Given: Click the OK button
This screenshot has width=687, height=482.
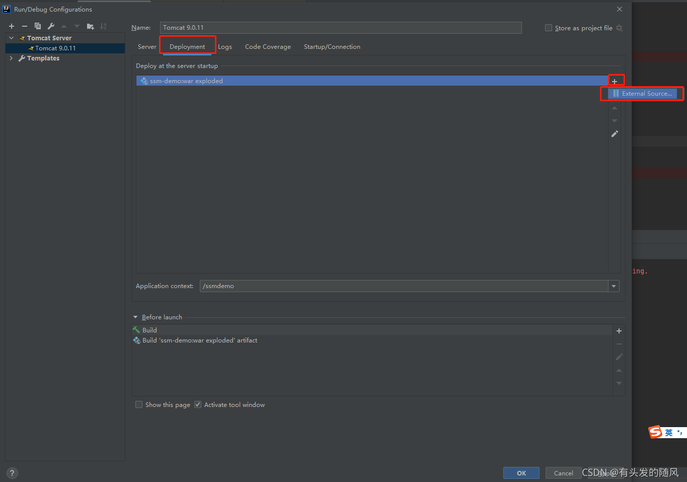Looking at the screenshot, I should tap(521, 473).
